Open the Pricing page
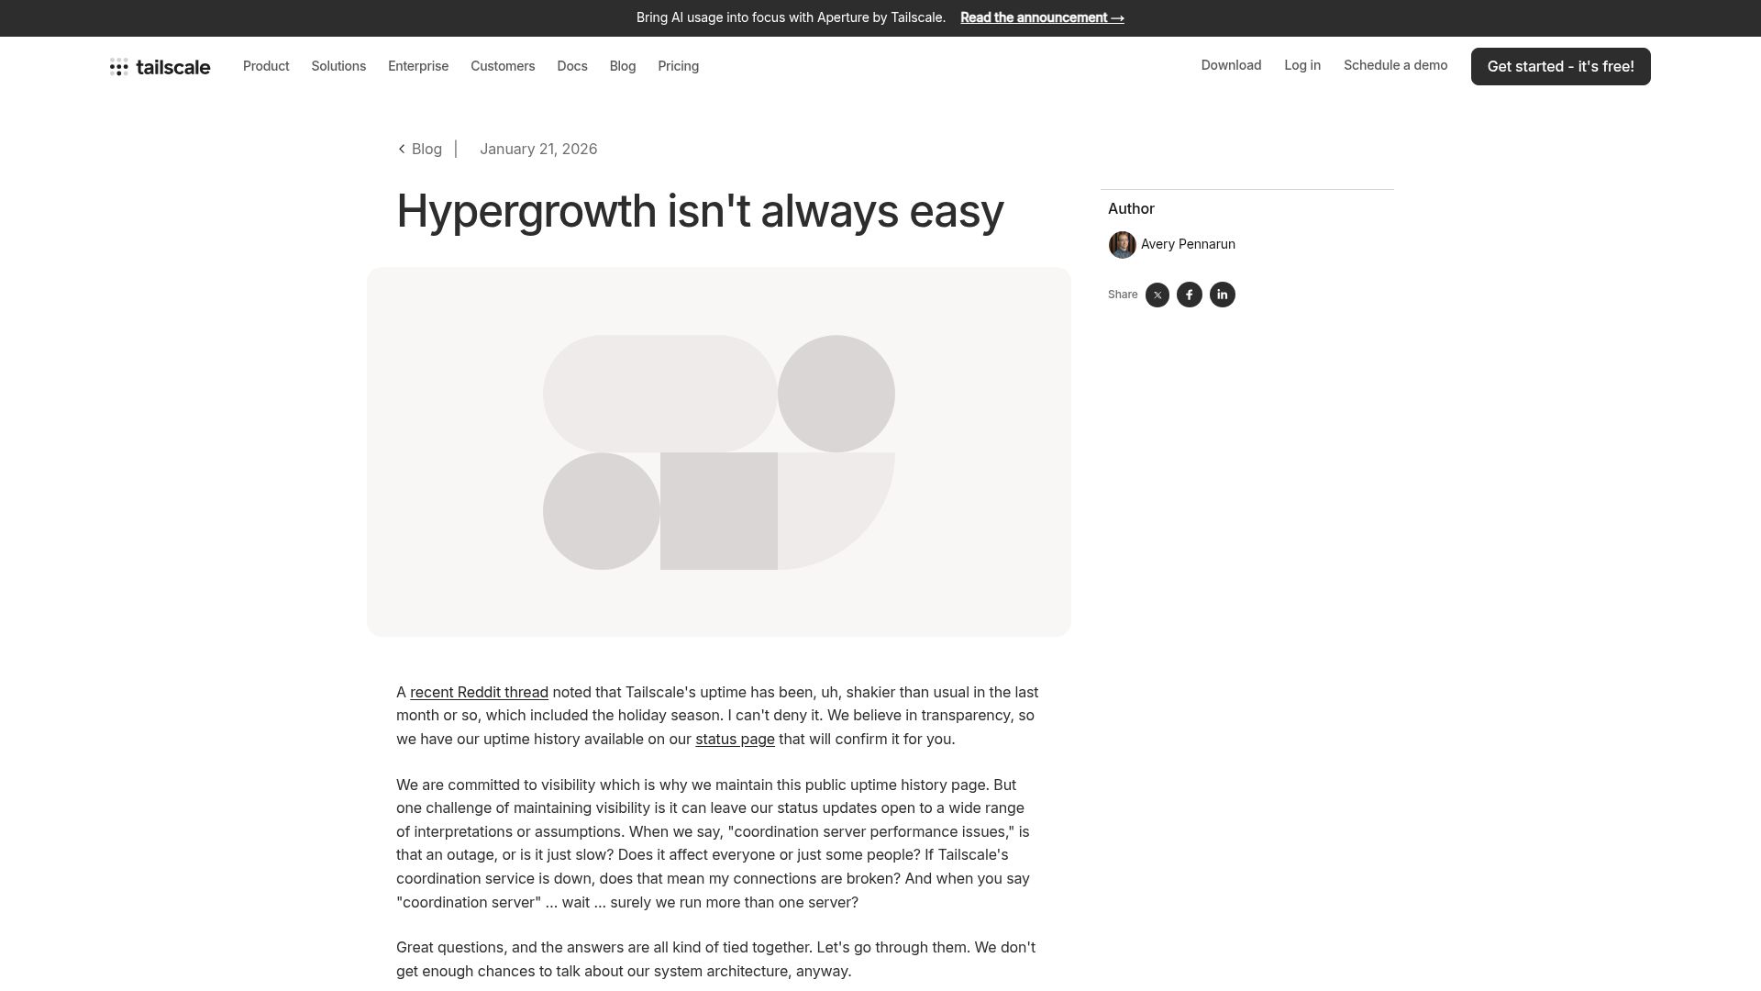1761x991 pixels. point(678,66)
